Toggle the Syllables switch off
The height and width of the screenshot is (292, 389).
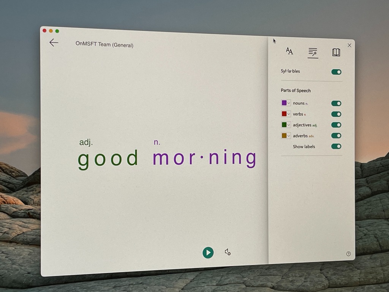click(336, 72)
